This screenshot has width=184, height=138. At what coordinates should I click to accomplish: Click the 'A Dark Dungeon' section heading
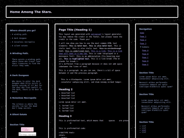[x=19, y=75]
